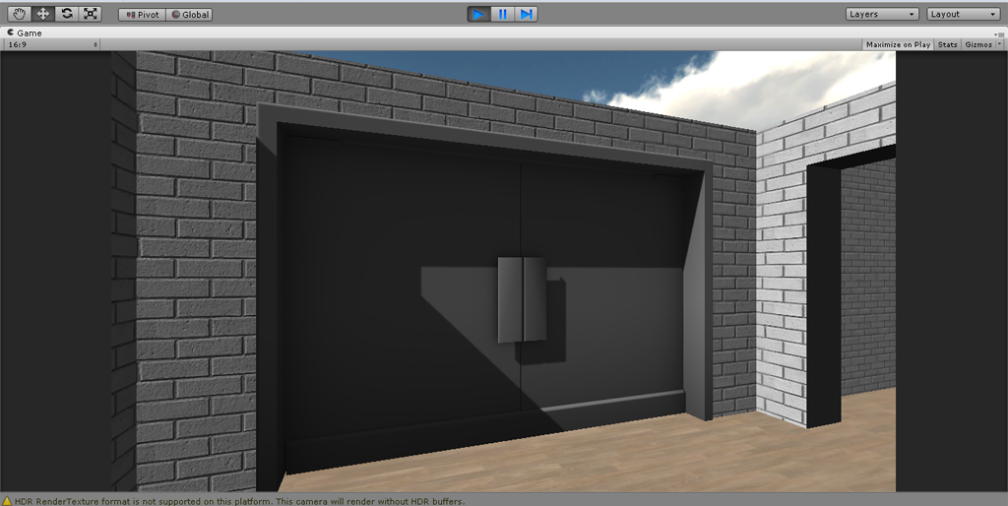The width and height of the screenshot is (1008, 506).
Task: Select the Scale tool
Action: pyautogui.click(x=90, y=14)
